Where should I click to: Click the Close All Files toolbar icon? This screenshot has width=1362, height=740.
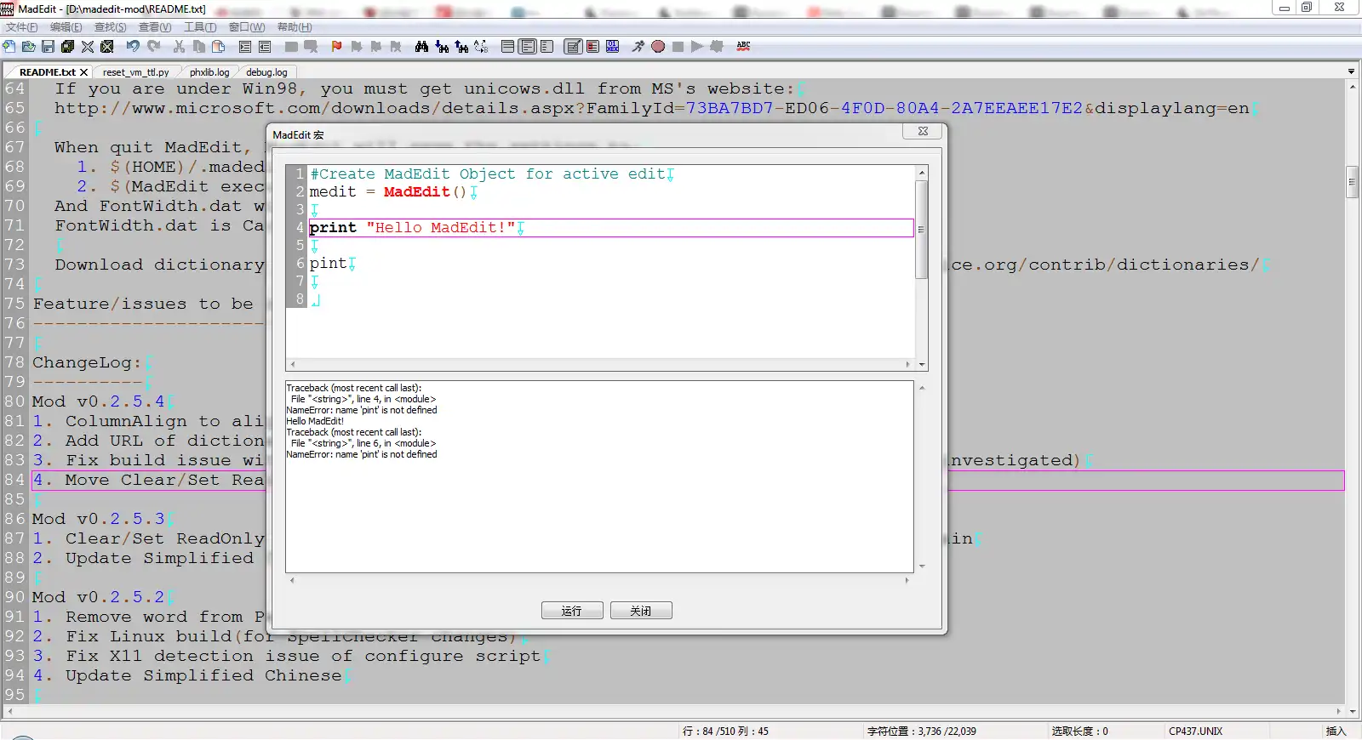coord(107,47)
